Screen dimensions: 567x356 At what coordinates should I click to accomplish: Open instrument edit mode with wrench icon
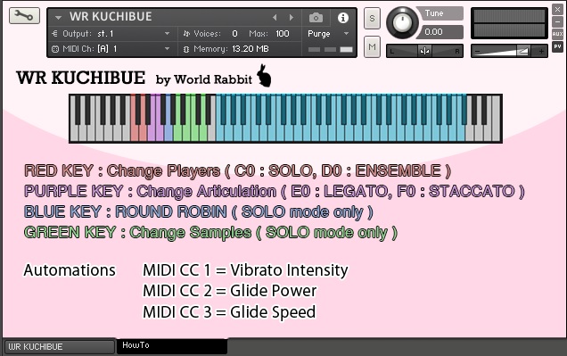[24, 16]
